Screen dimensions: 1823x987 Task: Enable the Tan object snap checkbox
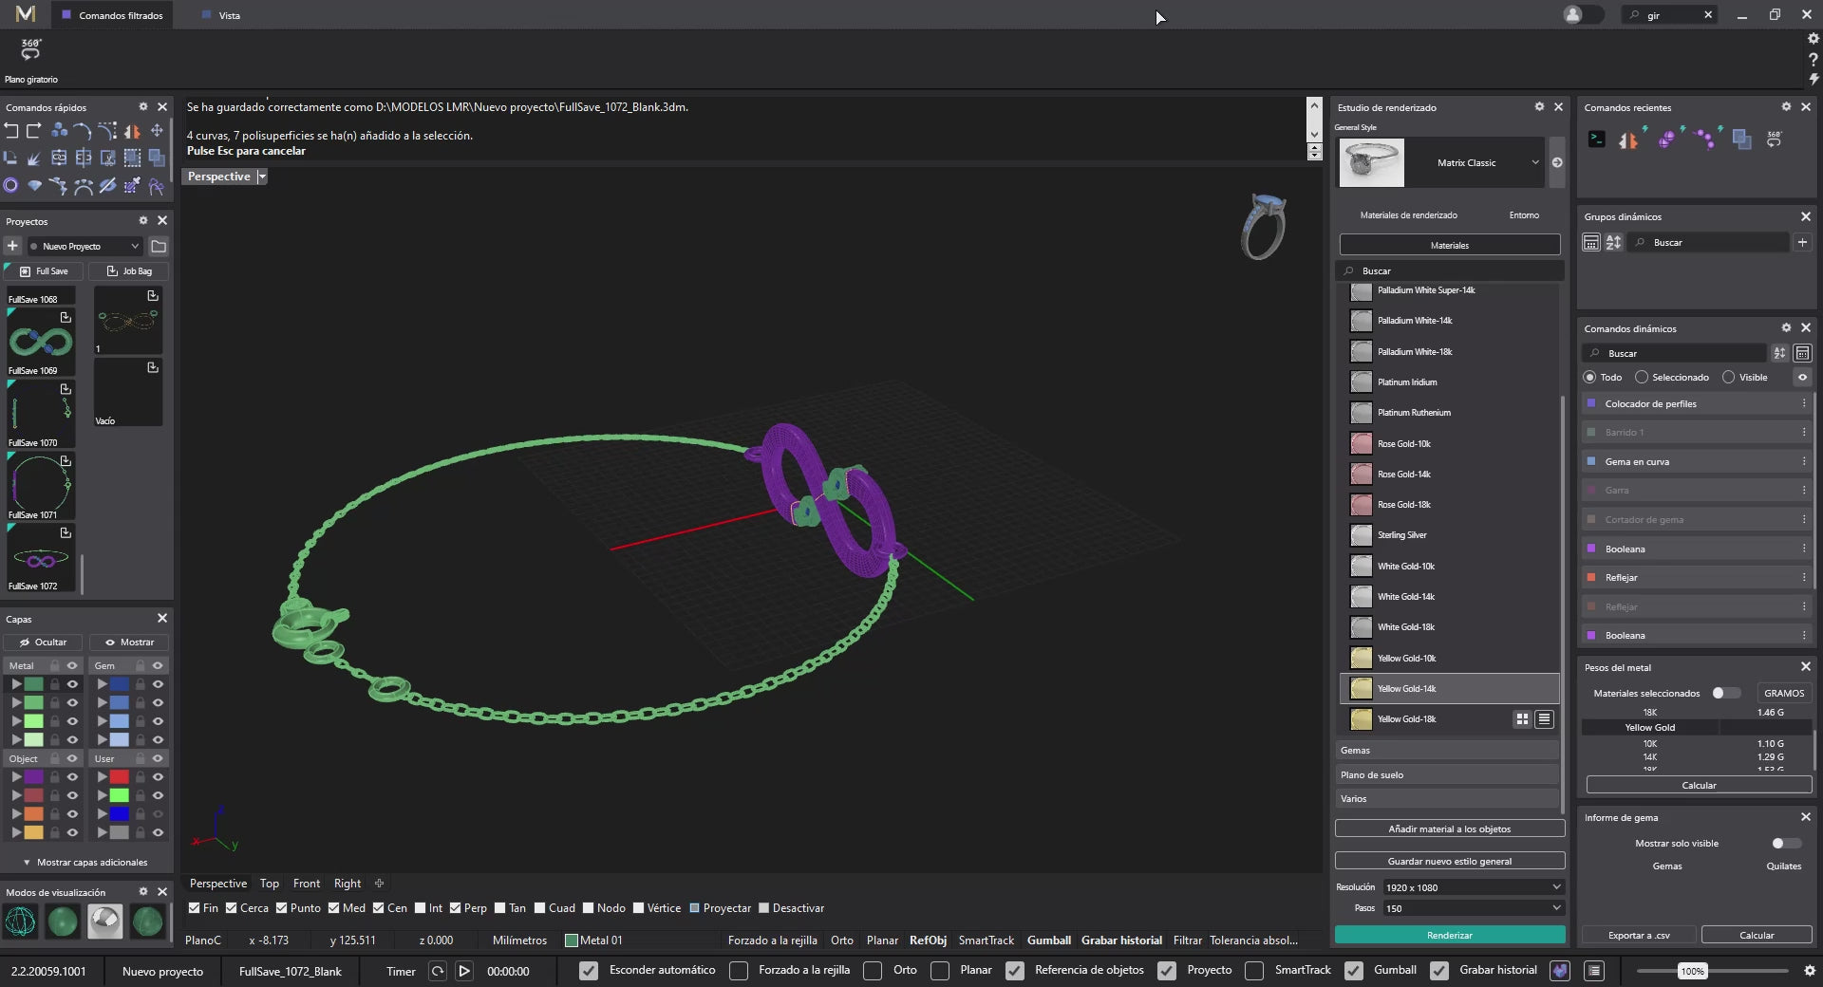point(500,908)
